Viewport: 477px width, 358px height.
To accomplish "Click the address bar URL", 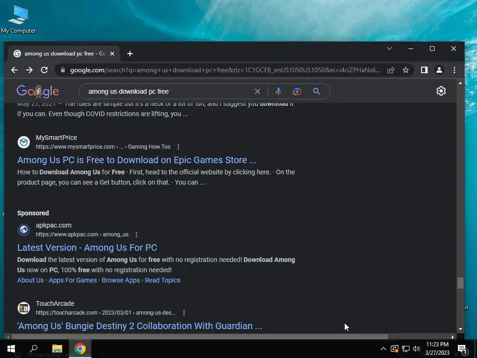I will coord(225,70).
